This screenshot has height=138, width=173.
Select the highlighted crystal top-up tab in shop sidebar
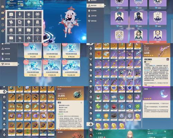click(9, 64)
